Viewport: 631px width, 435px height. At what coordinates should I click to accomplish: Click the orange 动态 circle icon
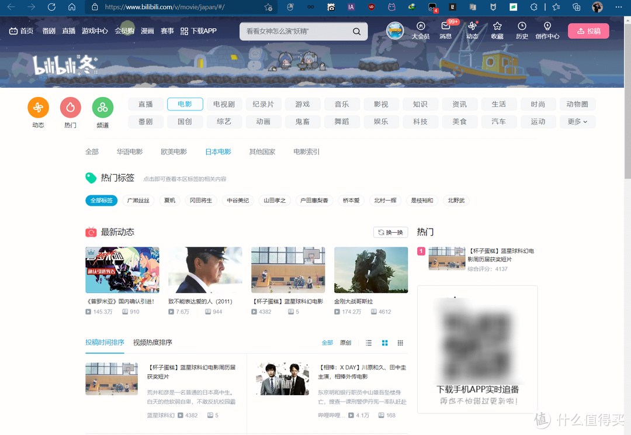pyautogui.click(x=38, y=108)
